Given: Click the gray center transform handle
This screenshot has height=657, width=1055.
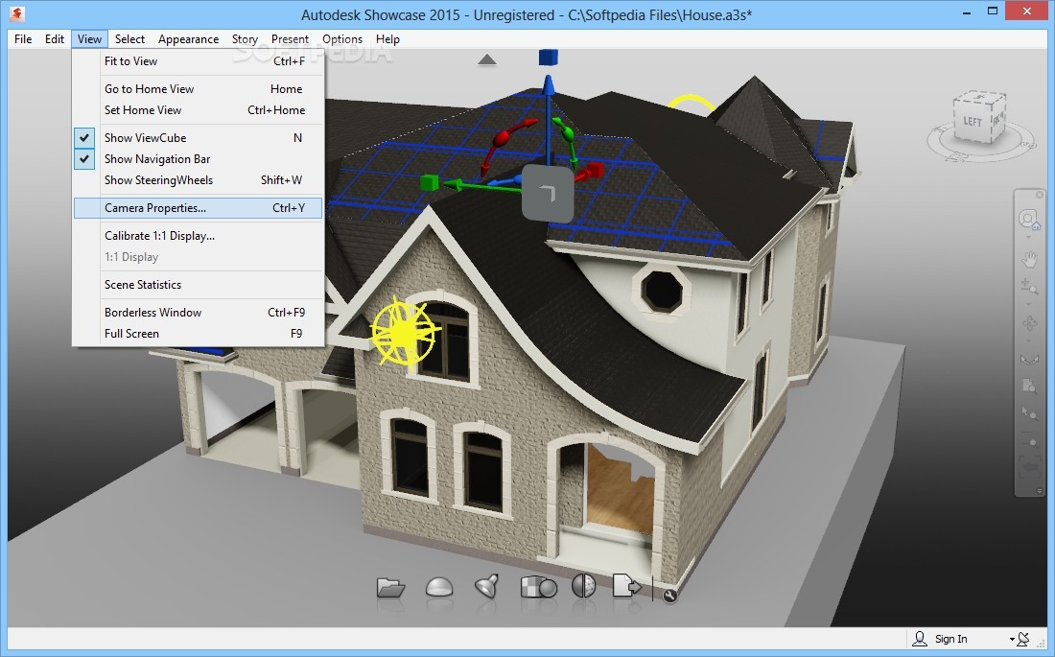Looking at the screenshot, I should pyautogui.click(x=548, y=194).
